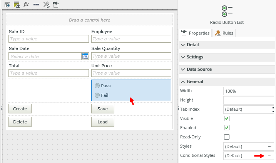Toggle the Visible checkbox
Screen dimensions: 276x163
click(x=227, y=118)
